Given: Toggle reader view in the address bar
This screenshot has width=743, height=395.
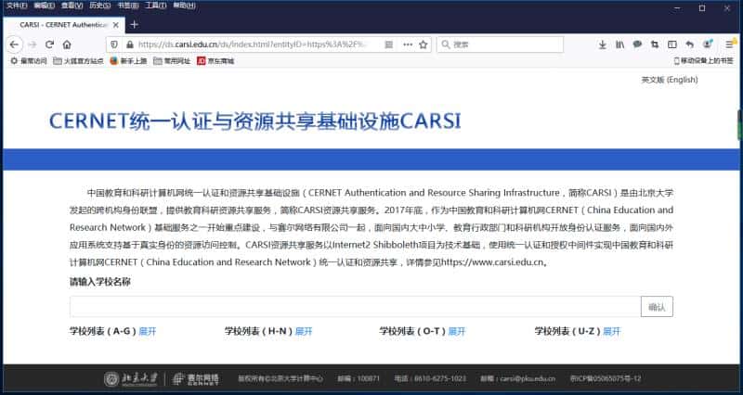Looking at the screenshot, I should [x=390, y=45].
